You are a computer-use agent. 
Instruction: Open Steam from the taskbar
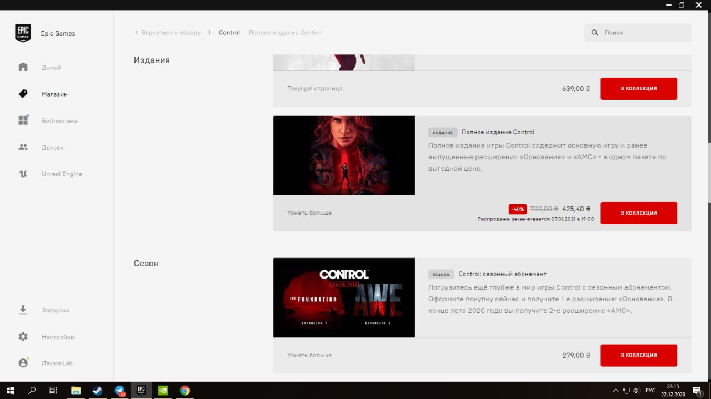[98, 390]
